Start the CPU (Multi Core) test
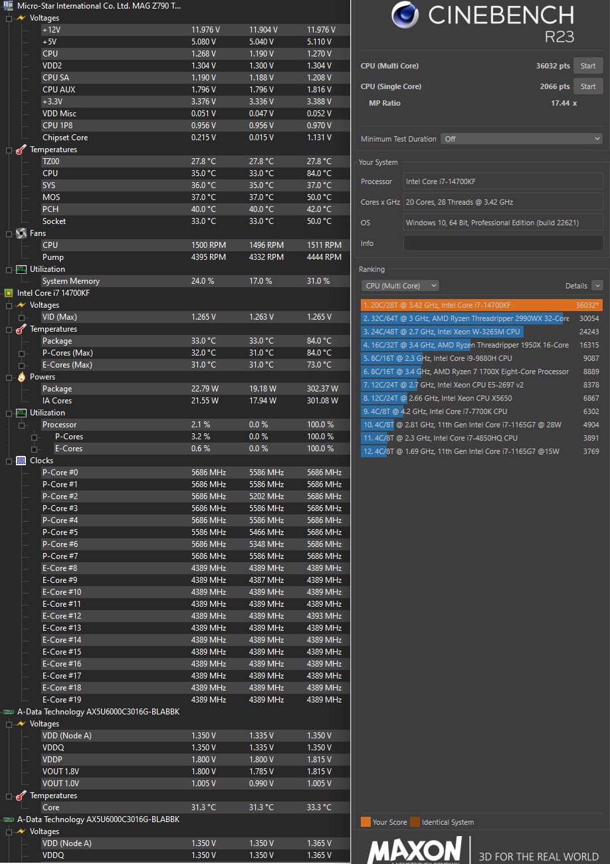The image size is (610, 864). tap(588, 66)
